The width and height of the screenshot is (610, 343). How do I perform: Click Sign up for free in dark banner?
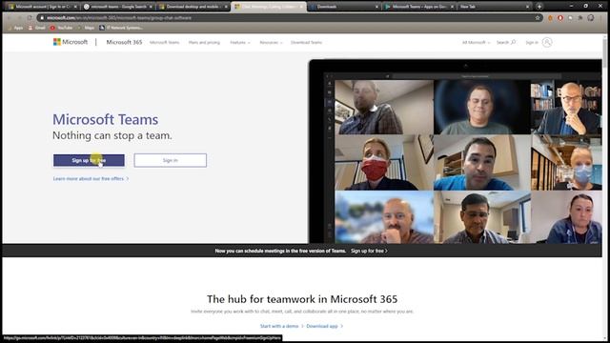[x=369, y=251]
